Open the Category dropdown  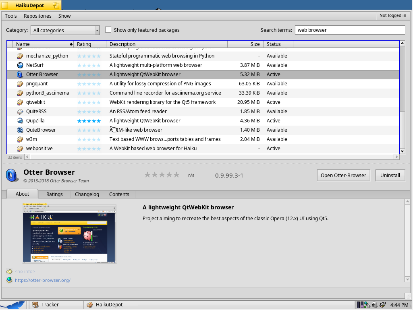tap(65, 30)
